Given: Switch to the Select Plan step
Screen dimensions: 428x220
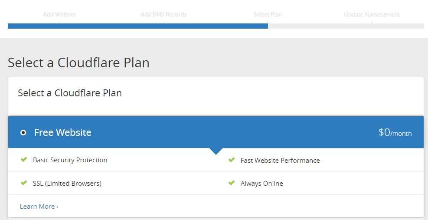Looking at the screenshot, I should [x=268, y=15].
